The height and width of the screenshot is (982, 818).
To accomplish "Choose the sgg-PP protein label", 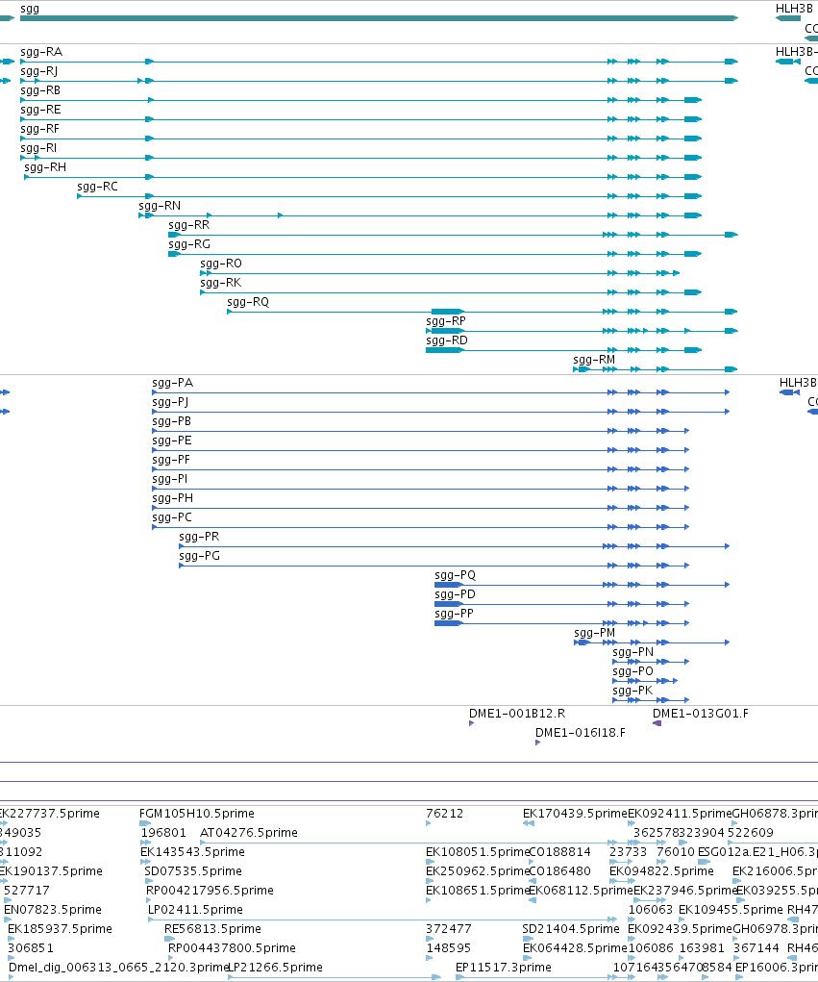I will point(455,614).
